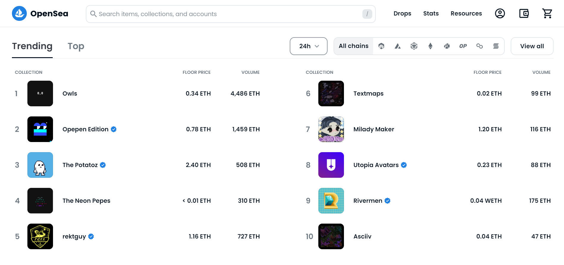564x265 pixels.
Task: Filter by BNB chain icon
Action: [414, 46]
